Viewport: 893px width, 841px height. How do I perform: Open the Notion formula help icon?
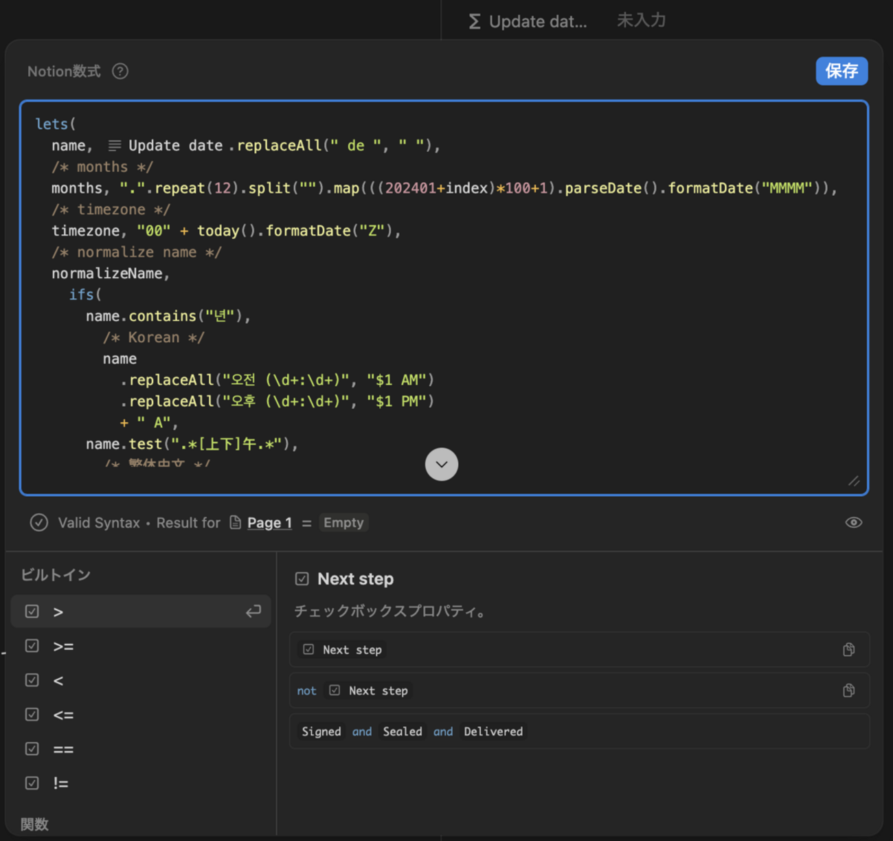click(x=120, y=71)
